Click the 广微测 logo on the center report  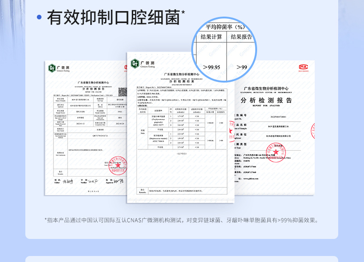coord(142,64)
